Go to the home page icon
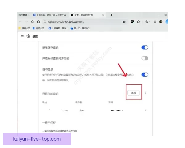Viewport: 185px width, 148px height. 39,22
